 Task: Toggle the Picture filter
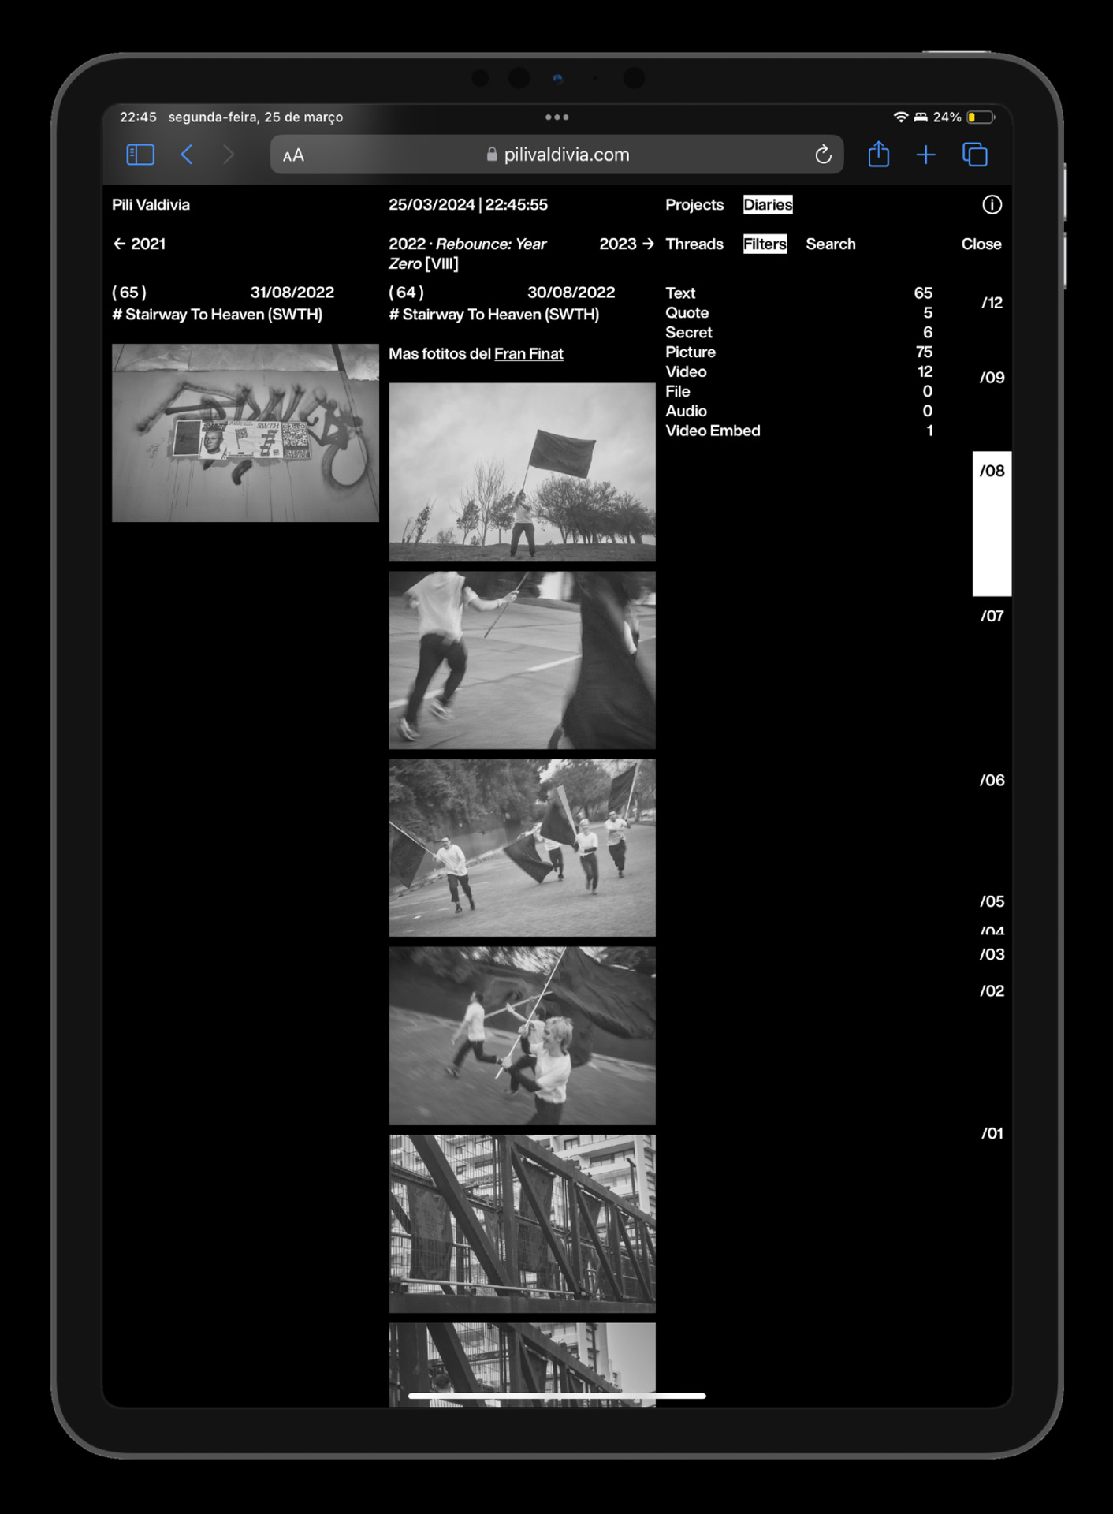click(691, 352)
